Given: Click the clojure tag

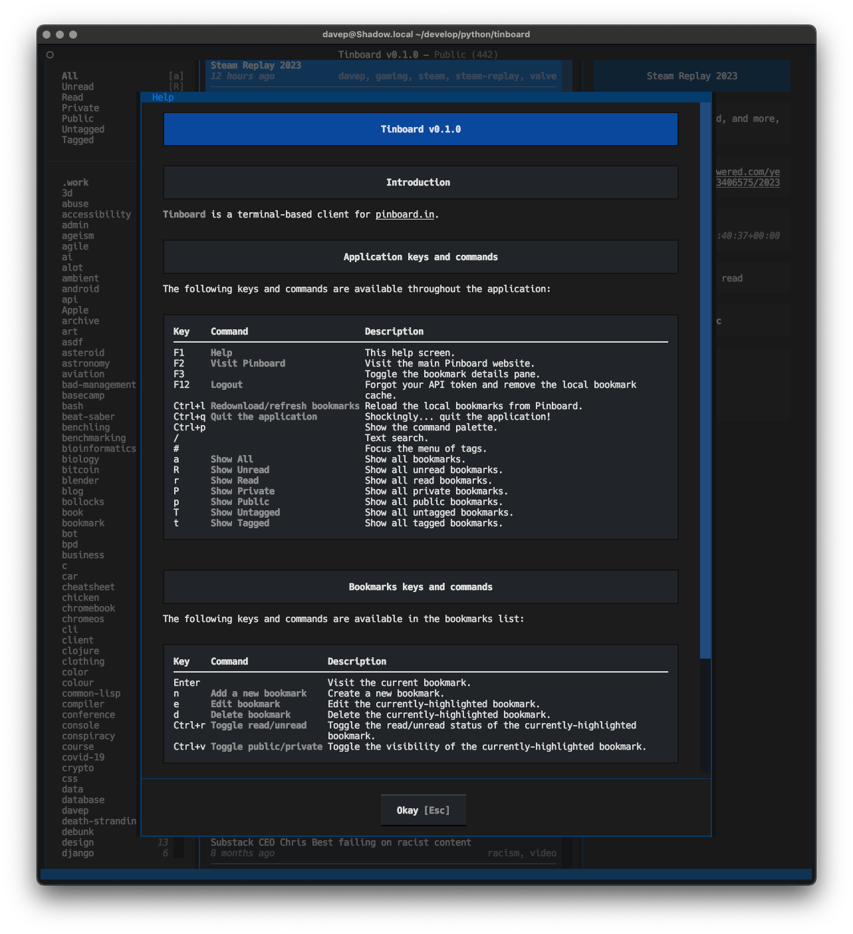Looking at the screenshot, I should 80,651.
